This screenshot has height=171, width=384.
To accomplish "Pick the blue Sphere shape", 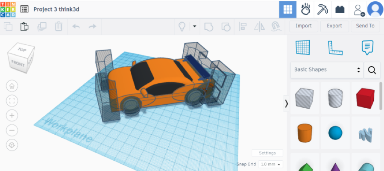I will 335,133.
